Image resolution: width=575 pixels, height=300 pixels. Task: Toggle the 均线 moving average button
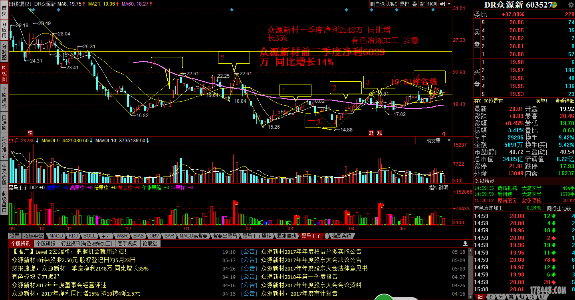point(392,4)
